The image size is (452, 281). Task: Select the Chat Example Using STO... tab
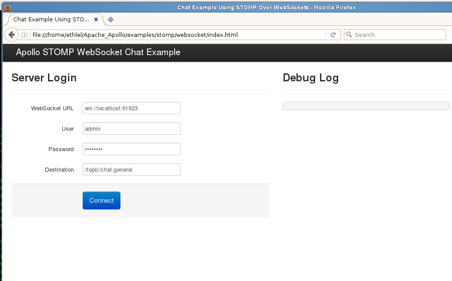[56, 19]
